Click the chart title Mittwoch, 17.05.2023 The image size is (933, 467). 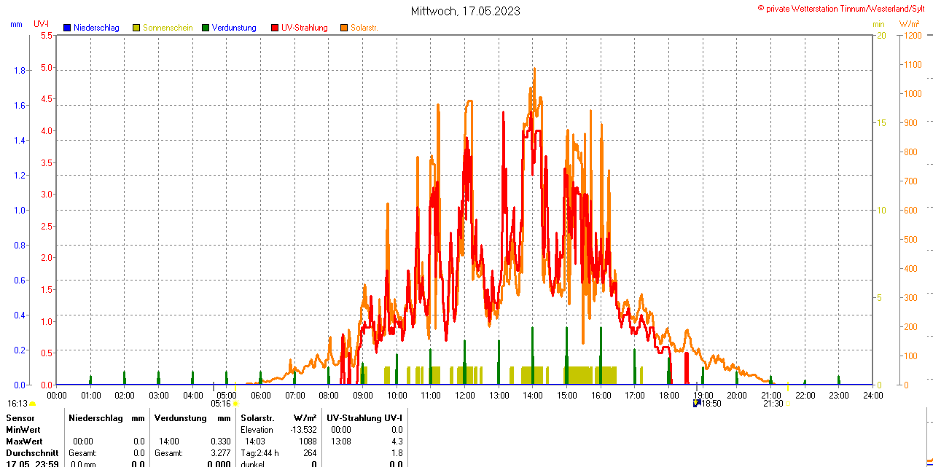pos(466,11)
